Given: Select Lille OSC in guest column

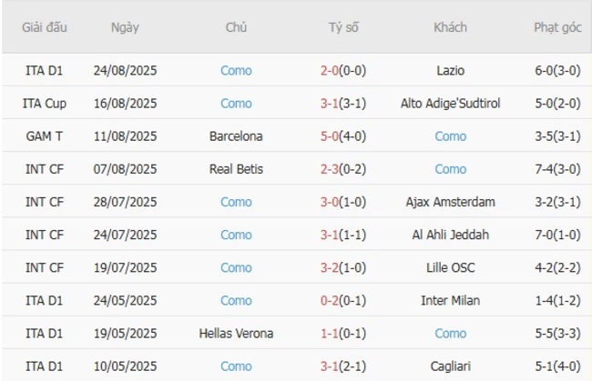Looking at the screenshot, I should point(450,267).
